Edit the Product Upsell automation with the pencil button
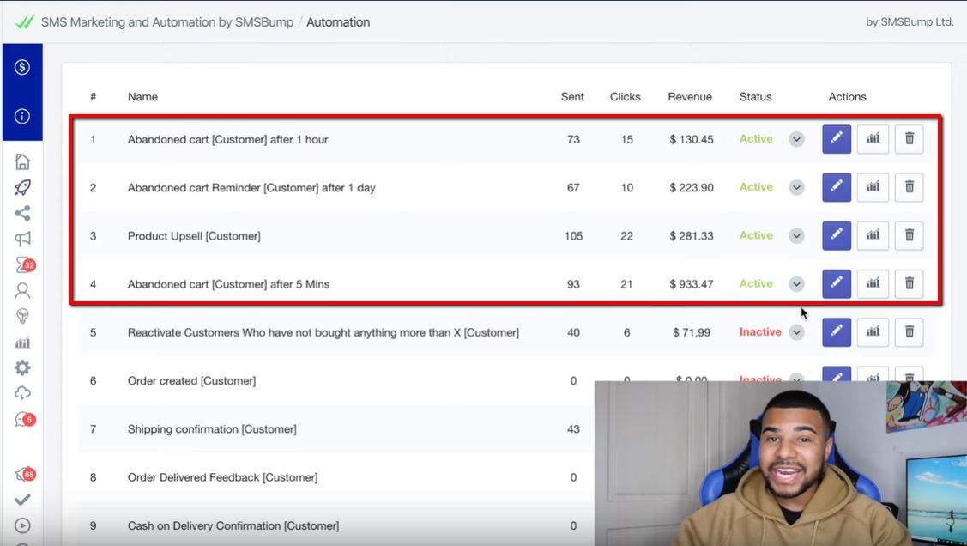The image size is (967, 546). click(836, 235)
